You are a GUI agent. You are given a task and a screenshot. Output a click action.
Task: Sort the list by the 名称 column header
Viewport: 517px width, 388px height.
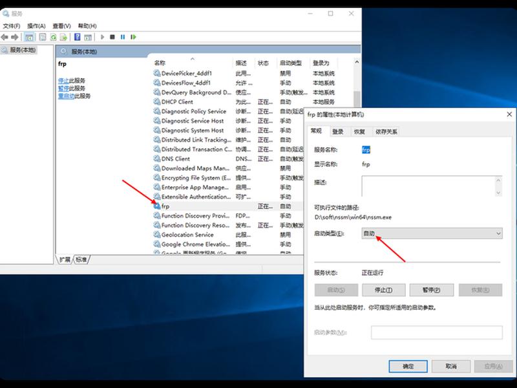click(192, 63)
